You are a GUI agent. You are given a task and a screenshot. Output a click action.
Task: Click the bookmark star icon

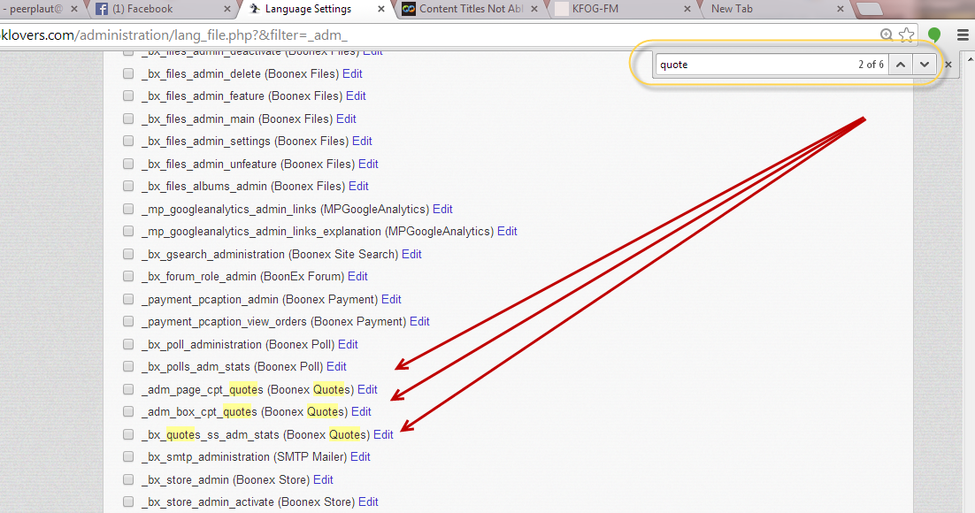906,35
